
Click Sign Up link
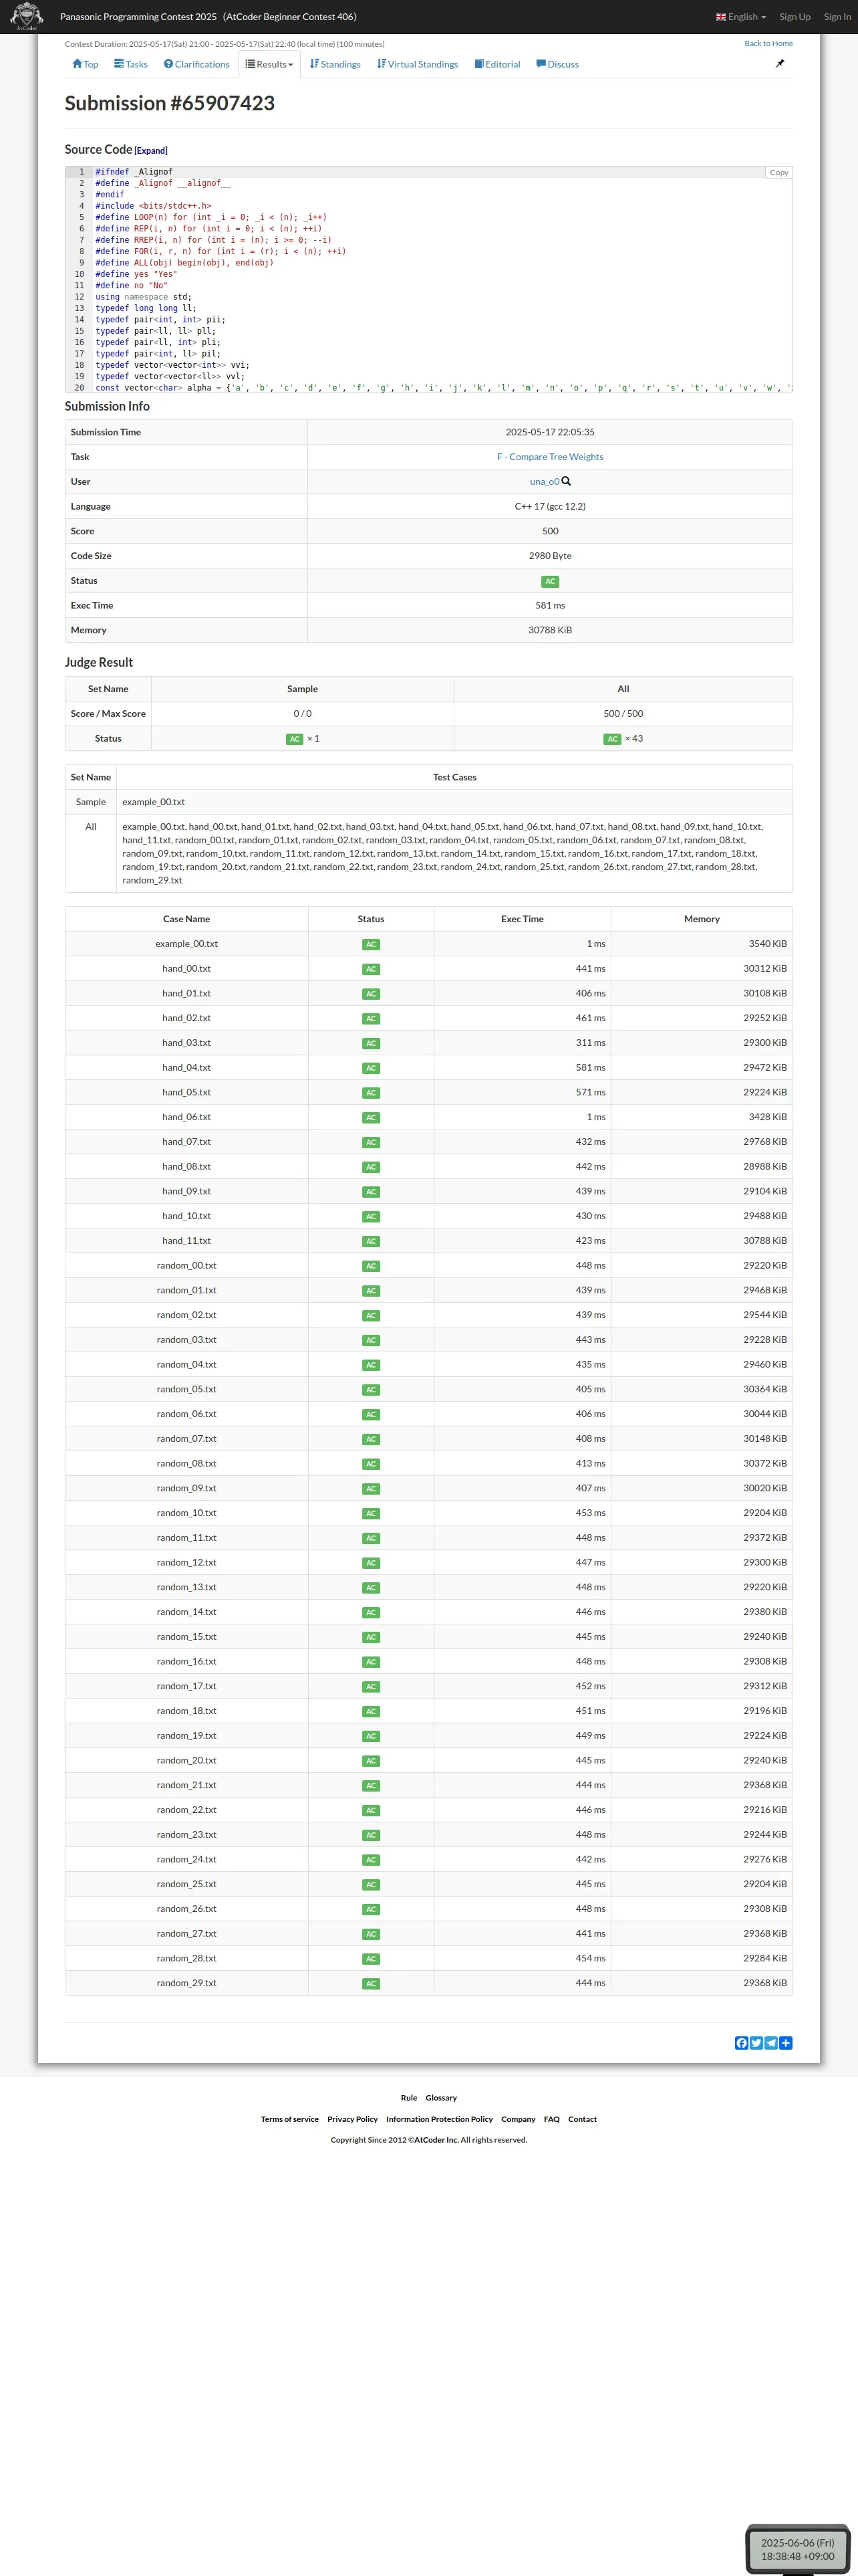tap(795, 17)
